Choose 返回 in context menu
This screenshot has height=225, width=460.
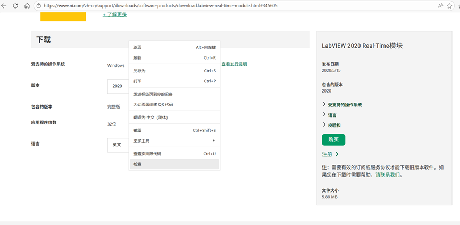[x=174, y=47]
